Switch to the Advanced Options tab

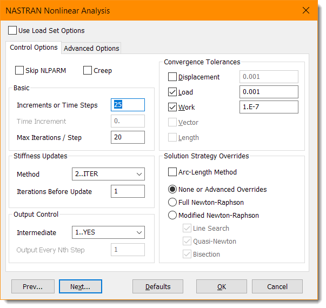pyautogui.click(x=91, y=48)
